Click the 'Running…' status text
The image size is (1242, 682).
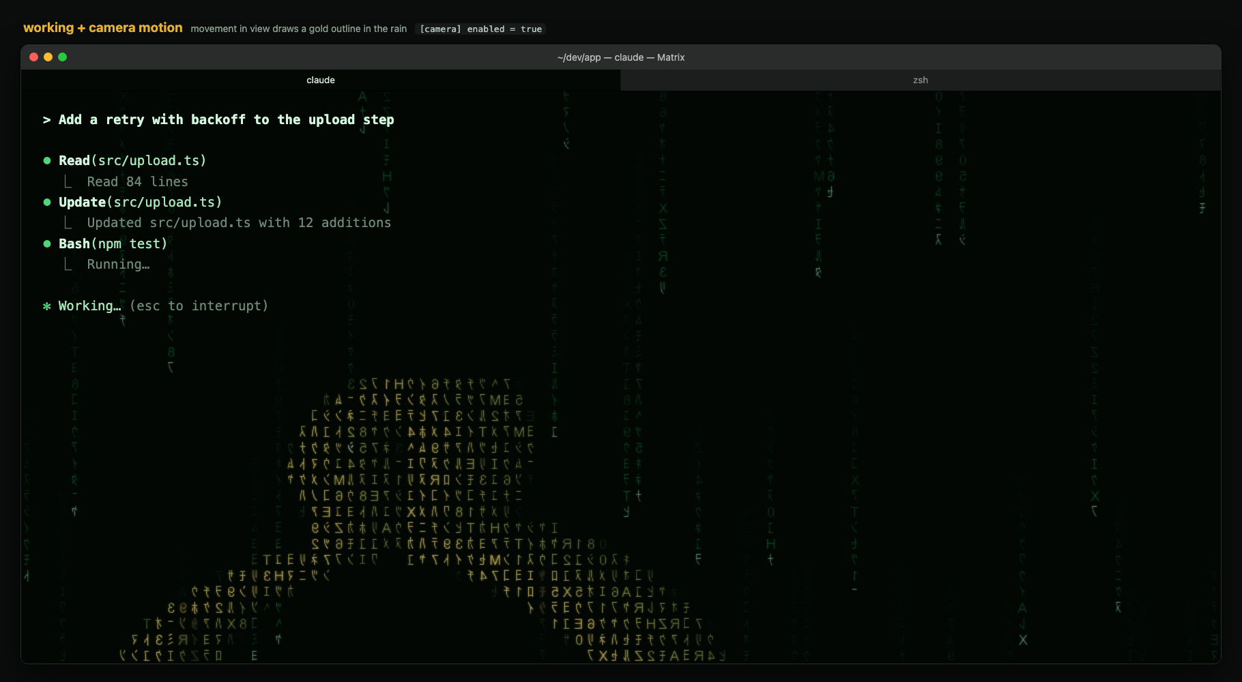click(118, 265)
